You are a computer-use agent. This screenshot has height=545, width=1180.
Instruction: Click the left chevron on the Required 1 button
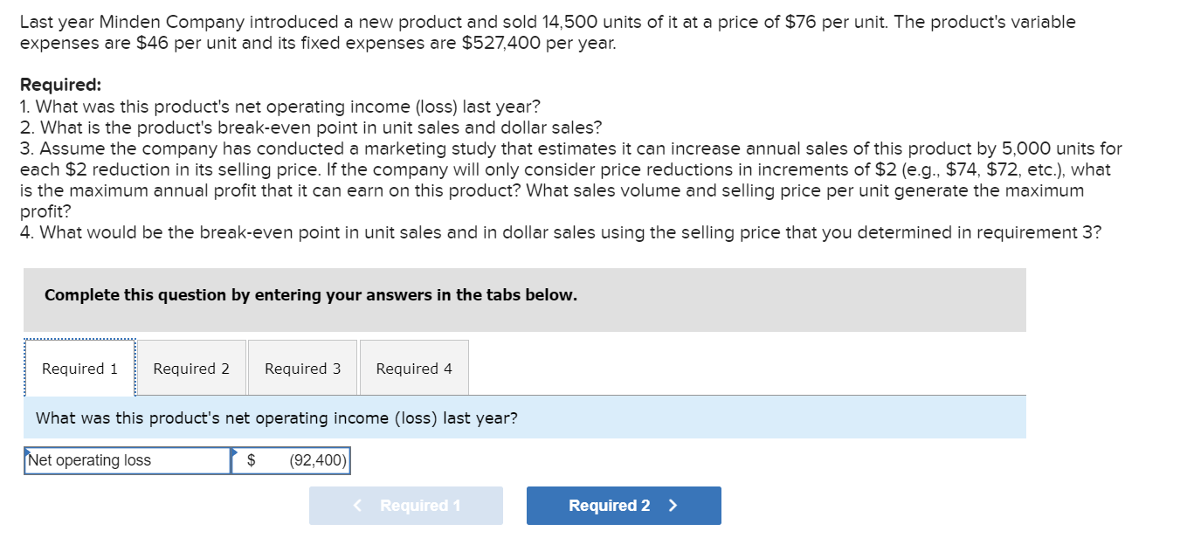[357, 506]
